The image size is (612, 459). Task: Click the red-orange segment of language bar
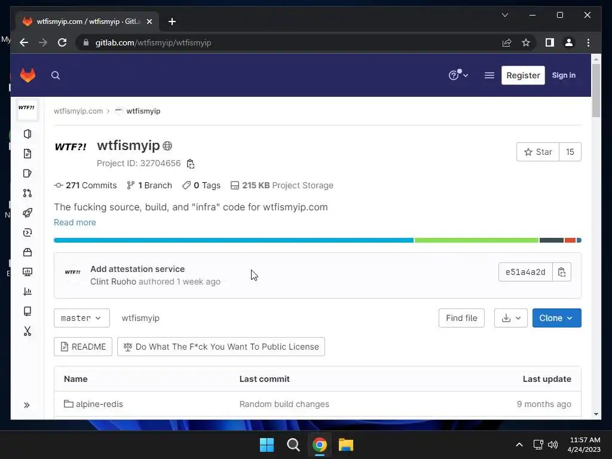[570, 240]
